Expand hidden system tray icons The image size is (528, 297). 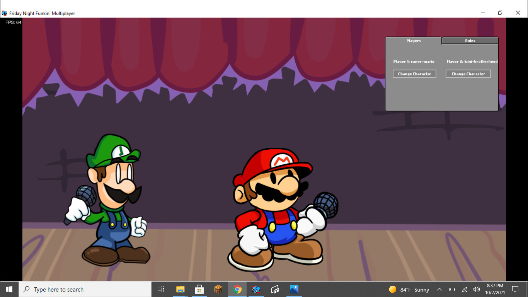[x=439, y=289]
